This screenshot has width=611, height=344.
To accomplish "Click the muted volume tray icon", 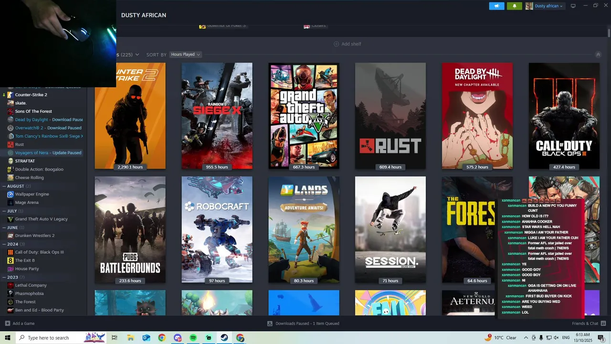I will click(x=556, y=338).
